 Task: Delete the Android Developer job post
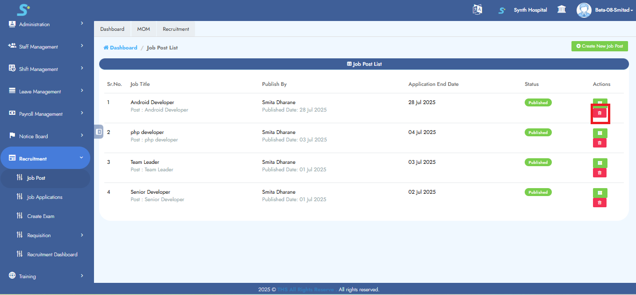(600, 113)
